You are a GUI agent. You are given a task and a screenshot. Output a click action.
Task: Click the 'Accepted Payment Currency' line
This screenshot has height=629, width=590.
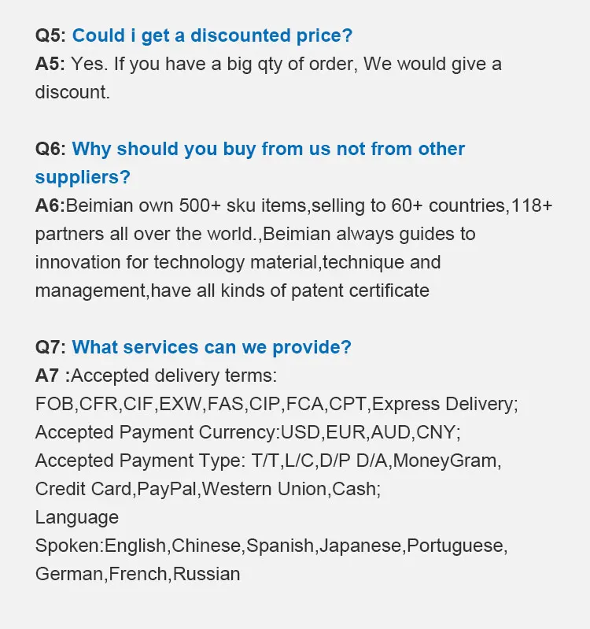(x=248, y=432)
